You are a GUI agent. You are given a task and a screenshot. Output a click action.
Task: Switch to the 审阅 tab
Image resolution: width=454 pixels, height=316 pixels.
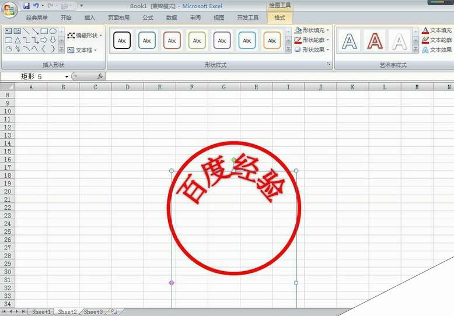(x=195, y=17)
